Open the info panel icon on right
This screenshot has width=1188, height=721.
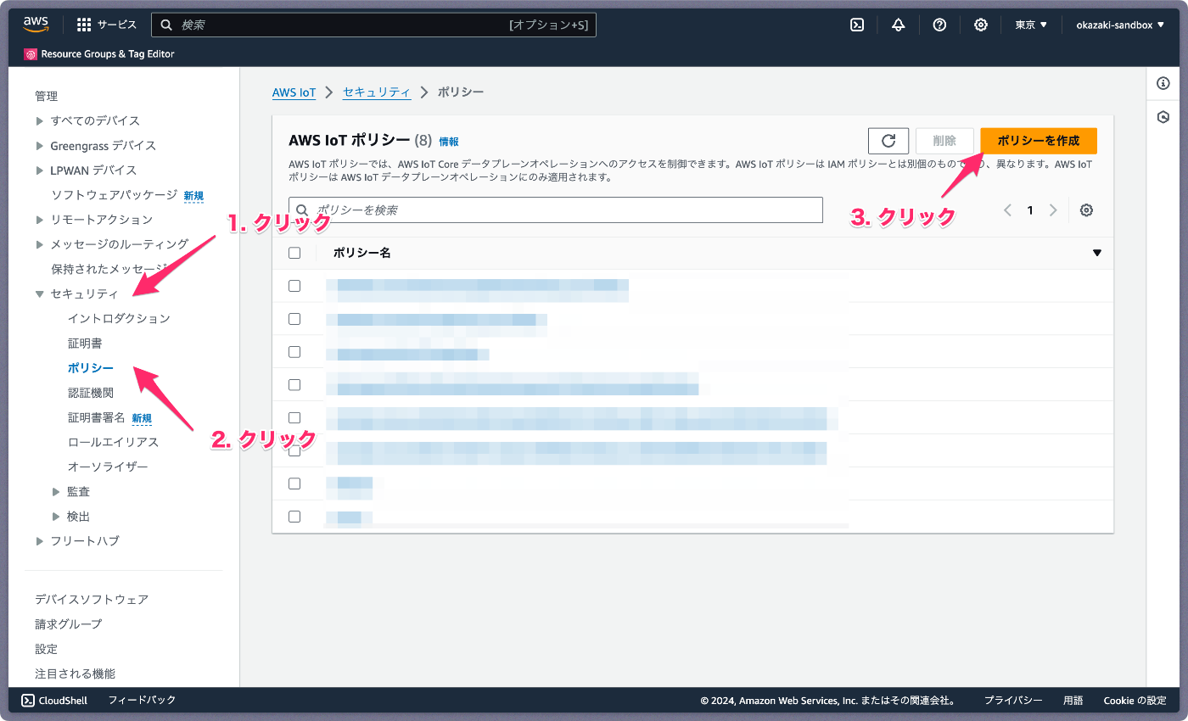click(x=1163, y=83)
